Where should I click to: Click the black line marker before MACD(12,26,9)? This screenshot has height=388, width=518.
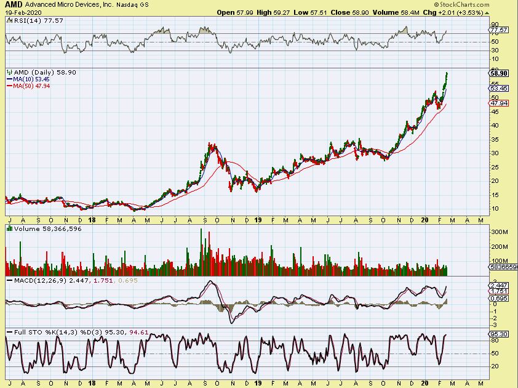click(x=10, y=280)
